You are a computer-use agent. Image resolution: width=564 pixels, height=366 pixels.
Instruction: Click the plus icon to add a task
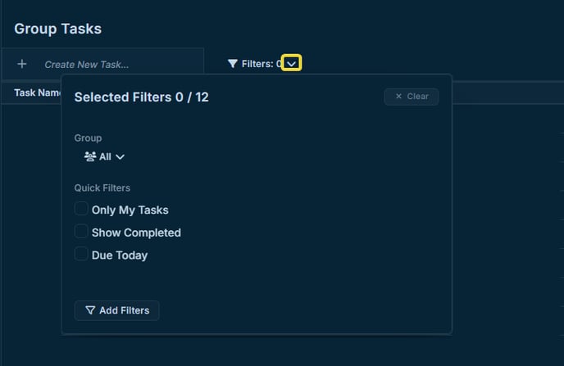22,64
